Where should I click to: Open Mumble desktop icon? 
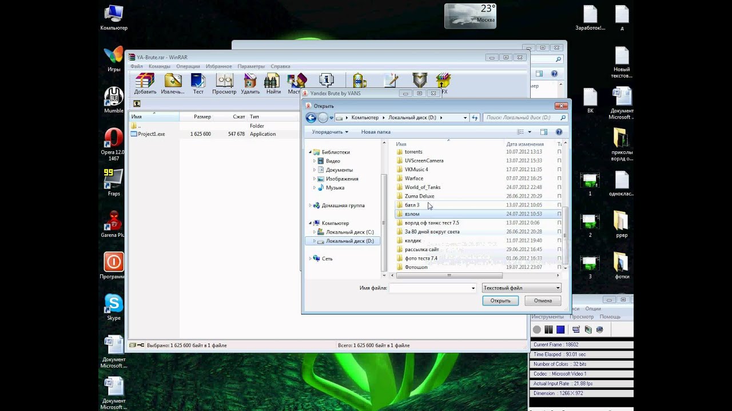click(113, 100)
